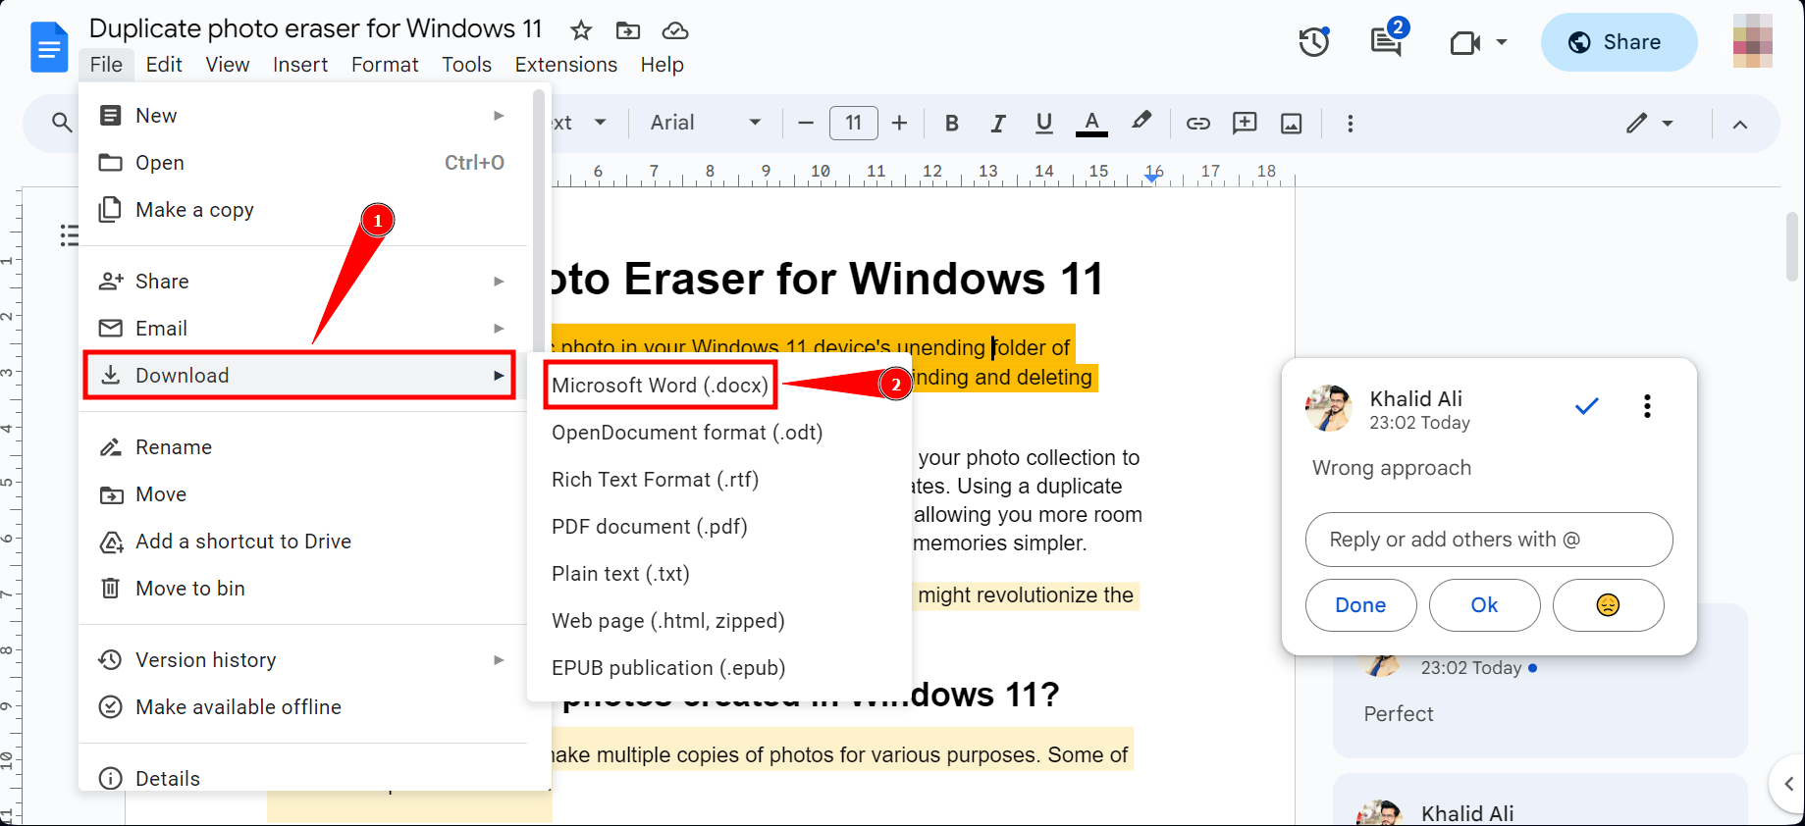The width and height of the screenshot is (1805, 826).
Task: Check cloud save status icon
Action: point(675,30)
